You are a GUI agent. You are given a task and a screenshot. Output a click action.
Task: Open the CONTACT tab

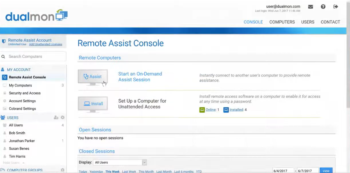[330, 22]
